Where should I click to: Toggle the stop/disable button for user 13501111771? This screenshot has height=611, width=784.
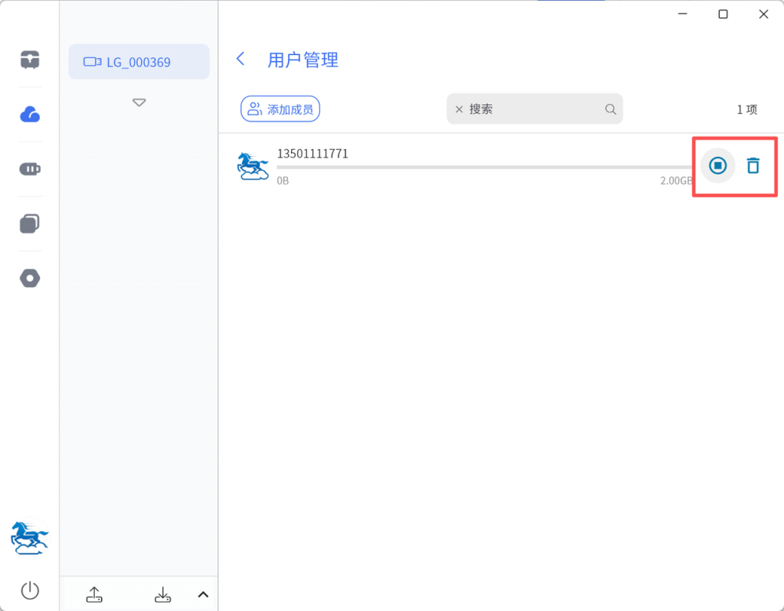pyautogui.click(x=717, y=165)
